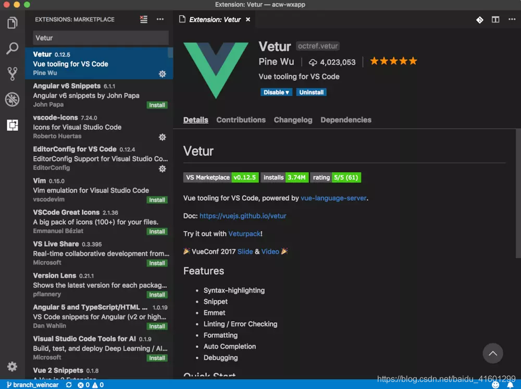
Task: Install the Vim extension
Action: coord(157,200)
